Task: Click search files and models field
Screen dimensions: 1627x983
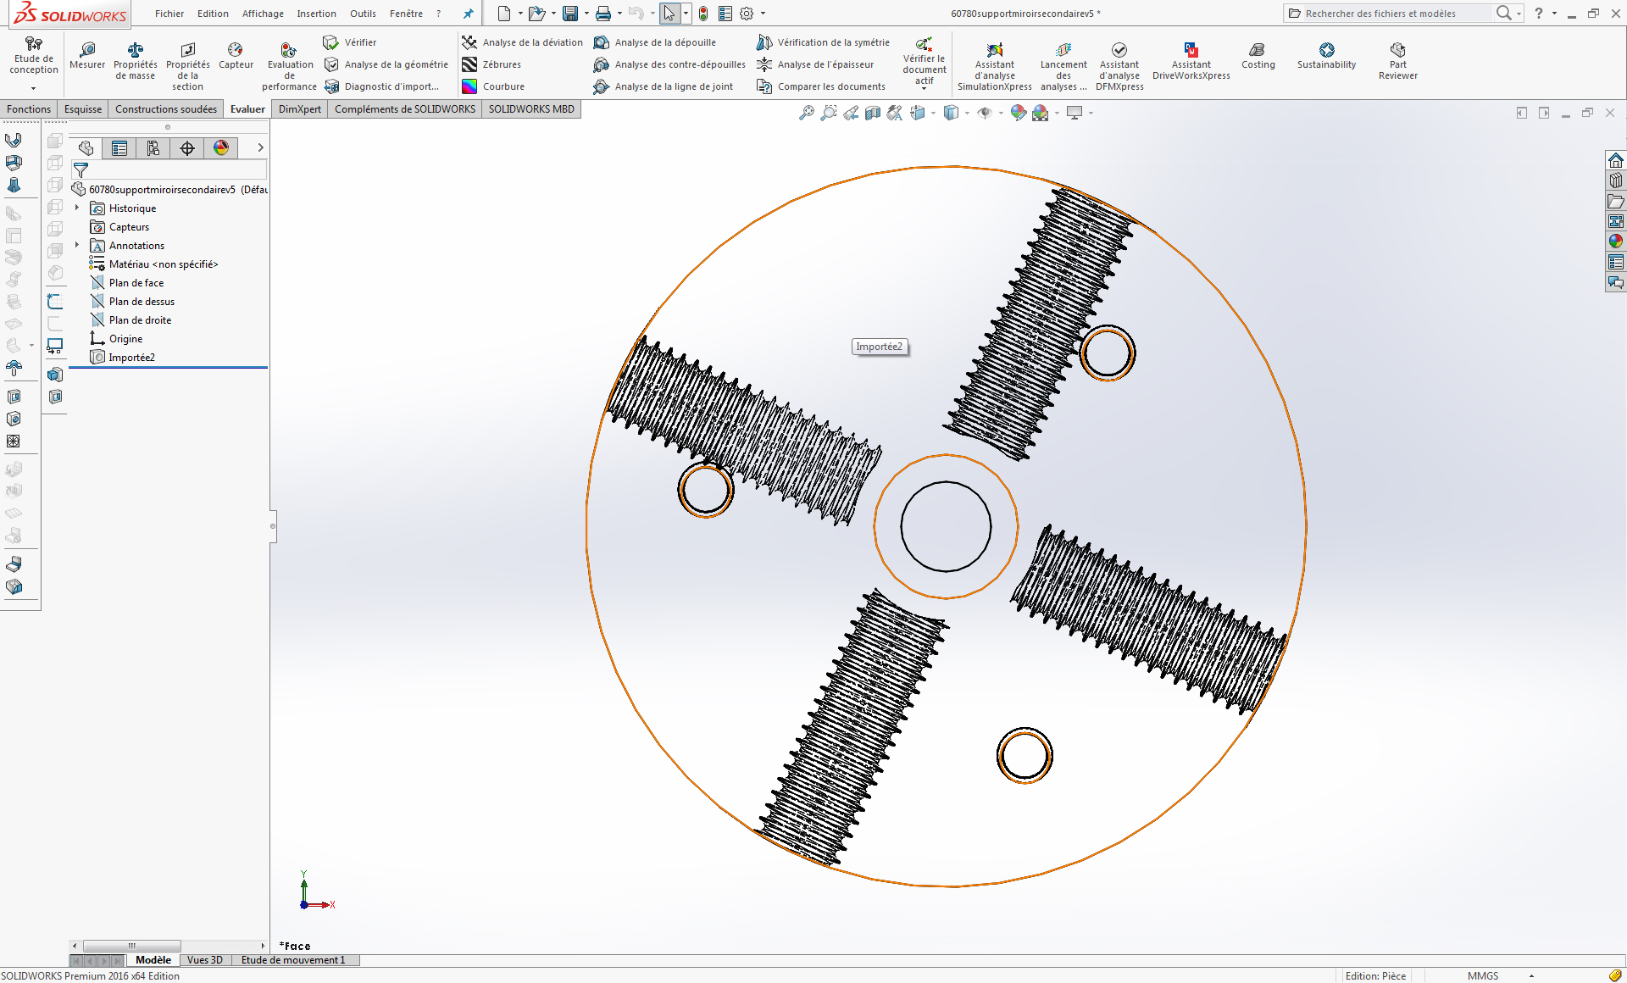Action: 1397,14
